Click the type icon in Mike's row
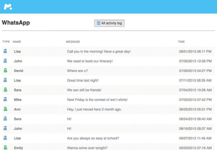 5,99
